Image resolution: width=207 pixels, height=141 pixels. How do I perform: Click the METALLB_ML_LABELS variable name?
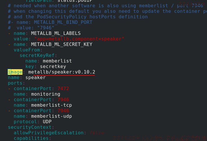pos(56,33)
